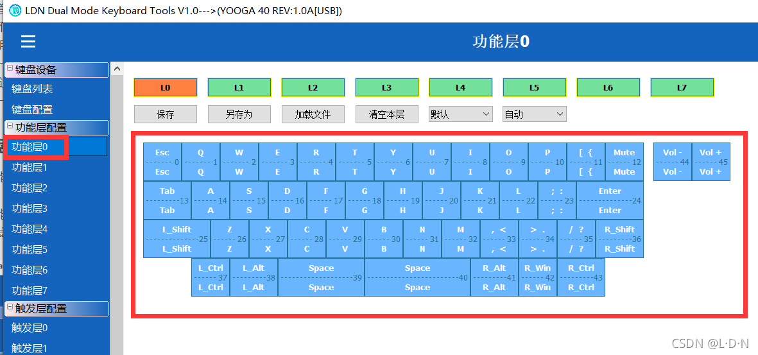Image resolution: width=758 pixels, height=355 pixels.
Task: Select 功能层7 in sidebar
Action: pos(30,291)
